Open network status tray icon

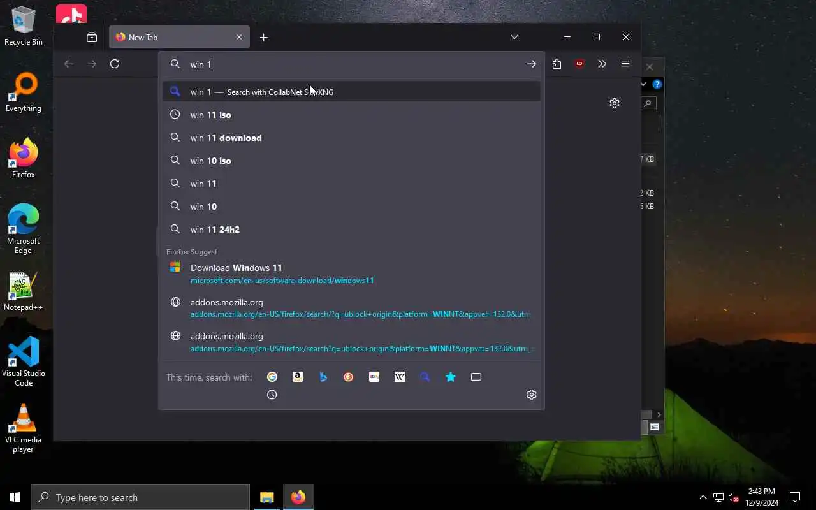click(x=718, y=497)
